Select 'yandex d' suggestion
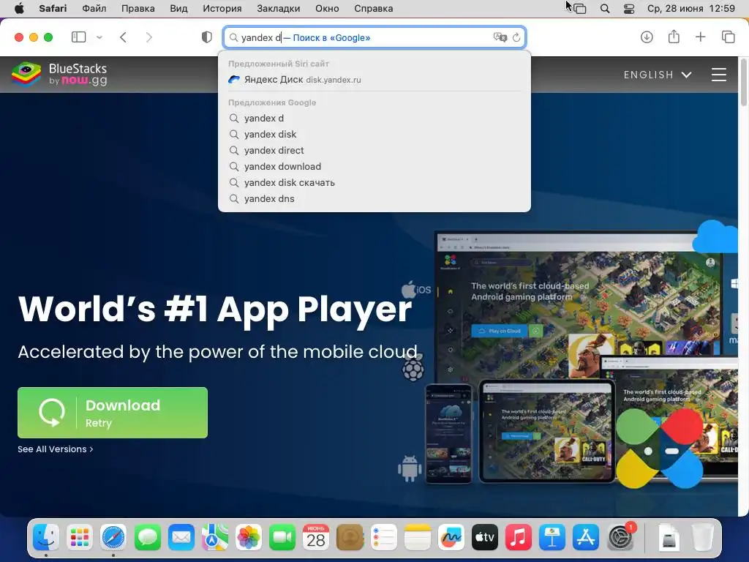749x562 pixels. click(x=374, y=118)
